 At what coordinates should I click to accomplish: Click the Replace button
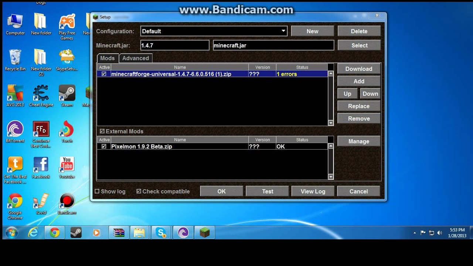pyautogui.click(x=359, y=106)
